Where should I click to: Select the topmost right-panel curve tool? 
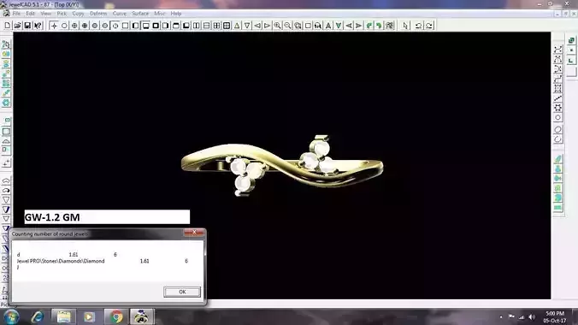click(557, 49)
